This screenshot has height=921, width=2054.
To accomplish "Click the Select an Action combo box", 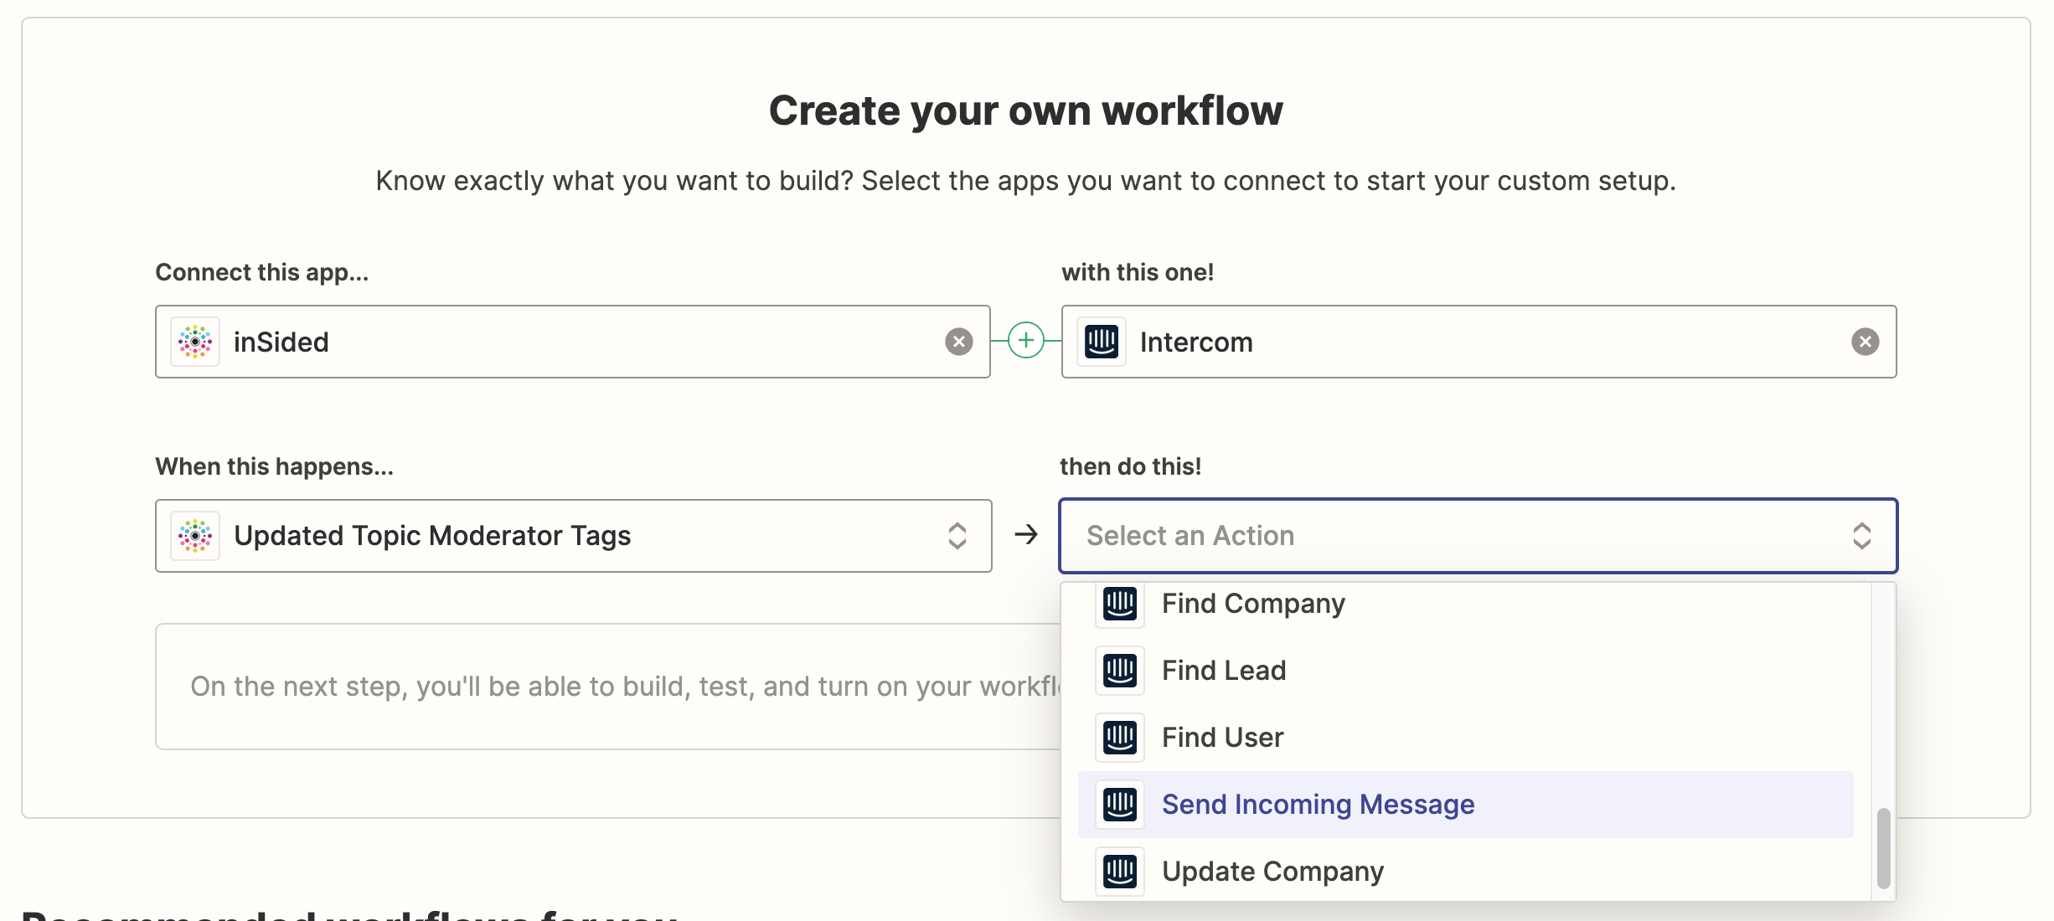I will [x=1479, y=536].
